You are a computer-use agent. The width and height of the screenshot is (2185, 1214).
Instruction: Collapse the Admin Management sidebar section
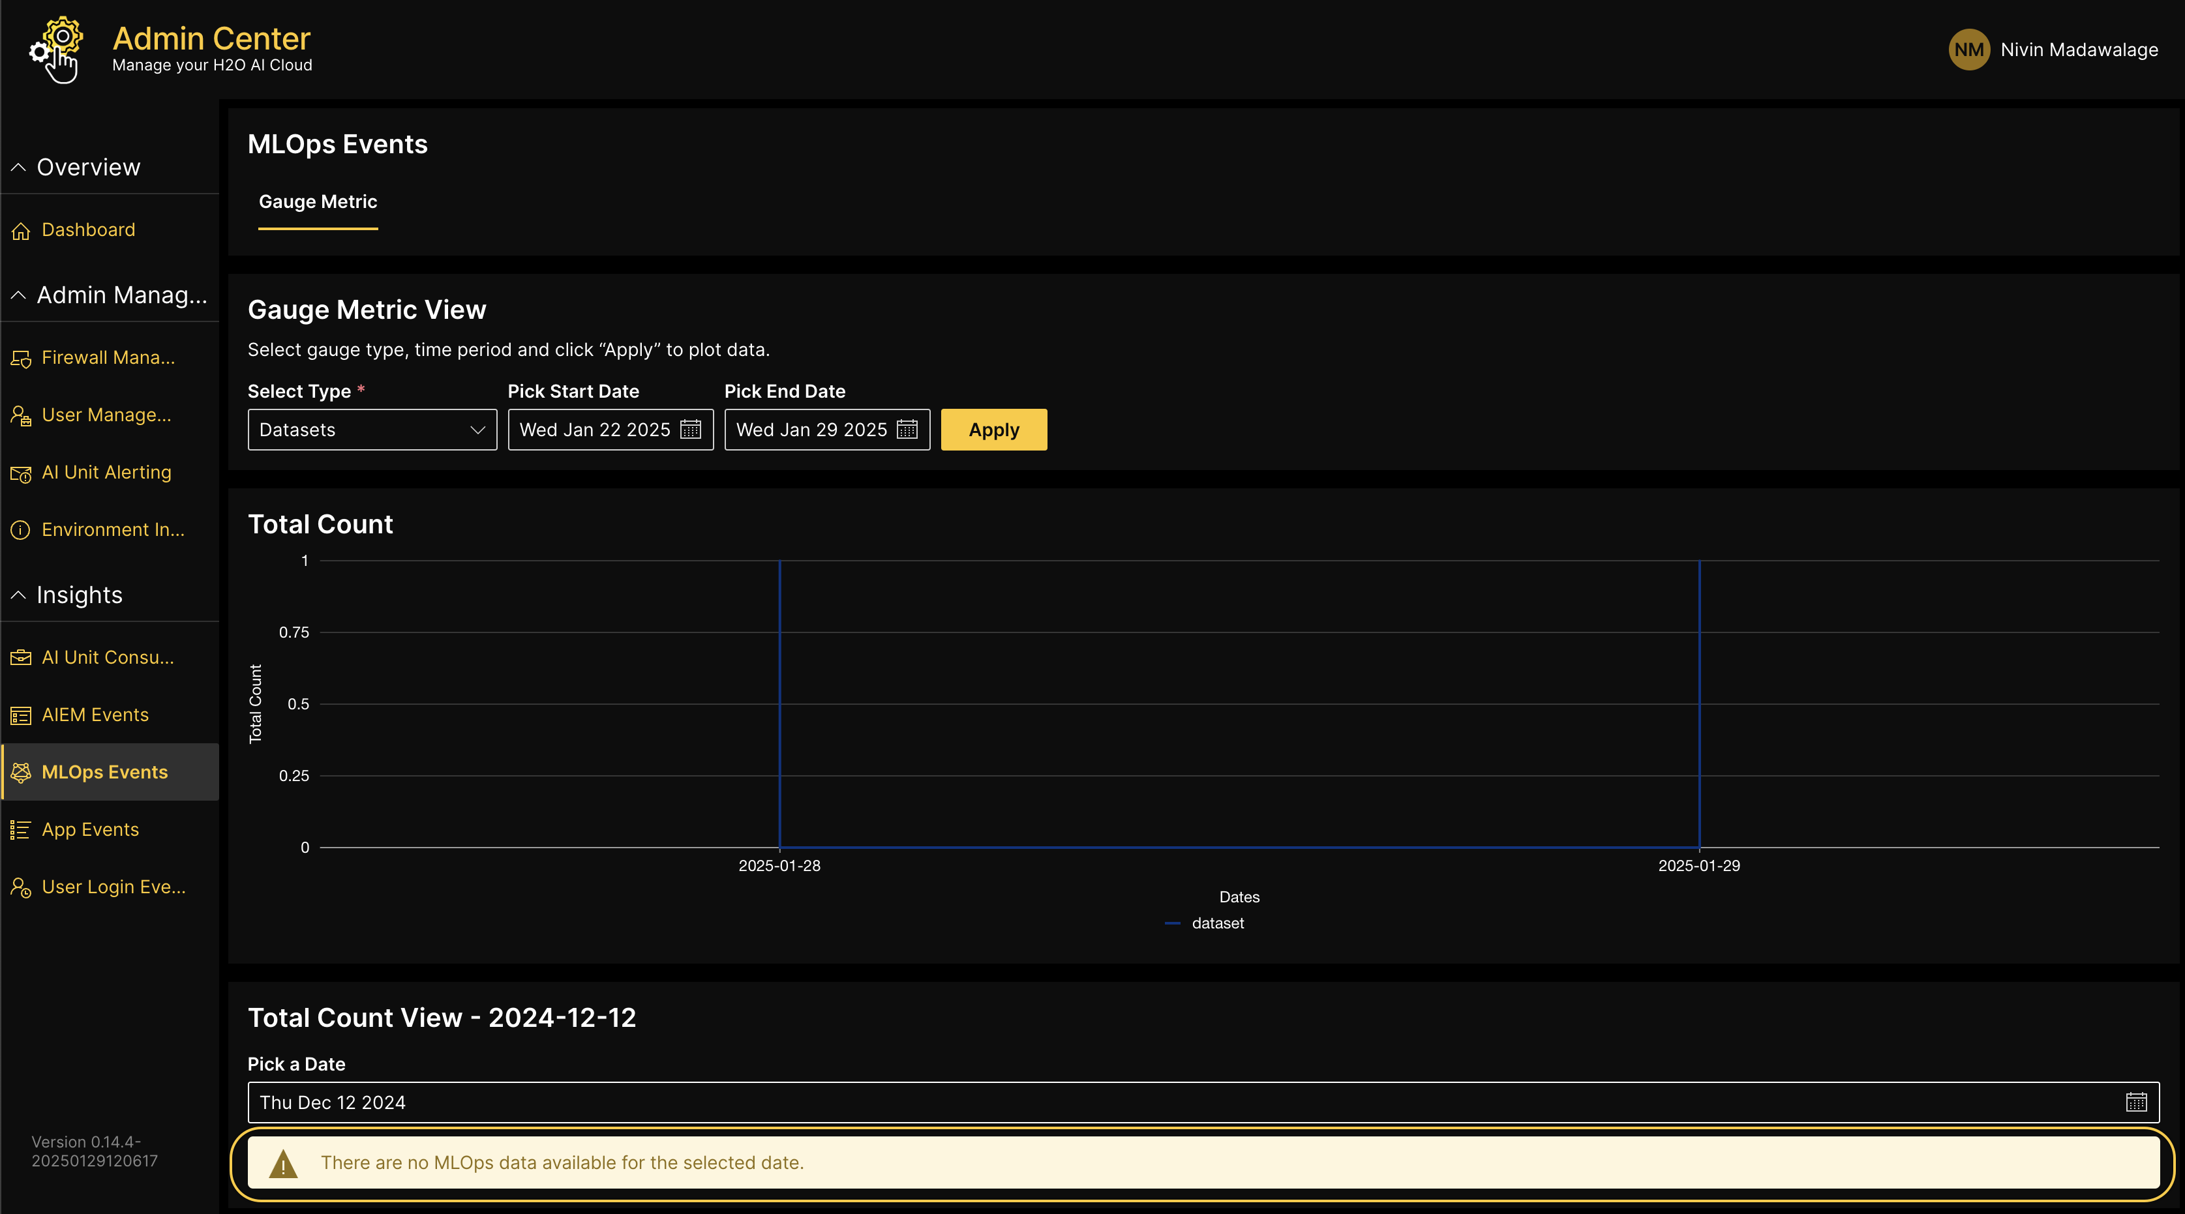tap(19, 295)
